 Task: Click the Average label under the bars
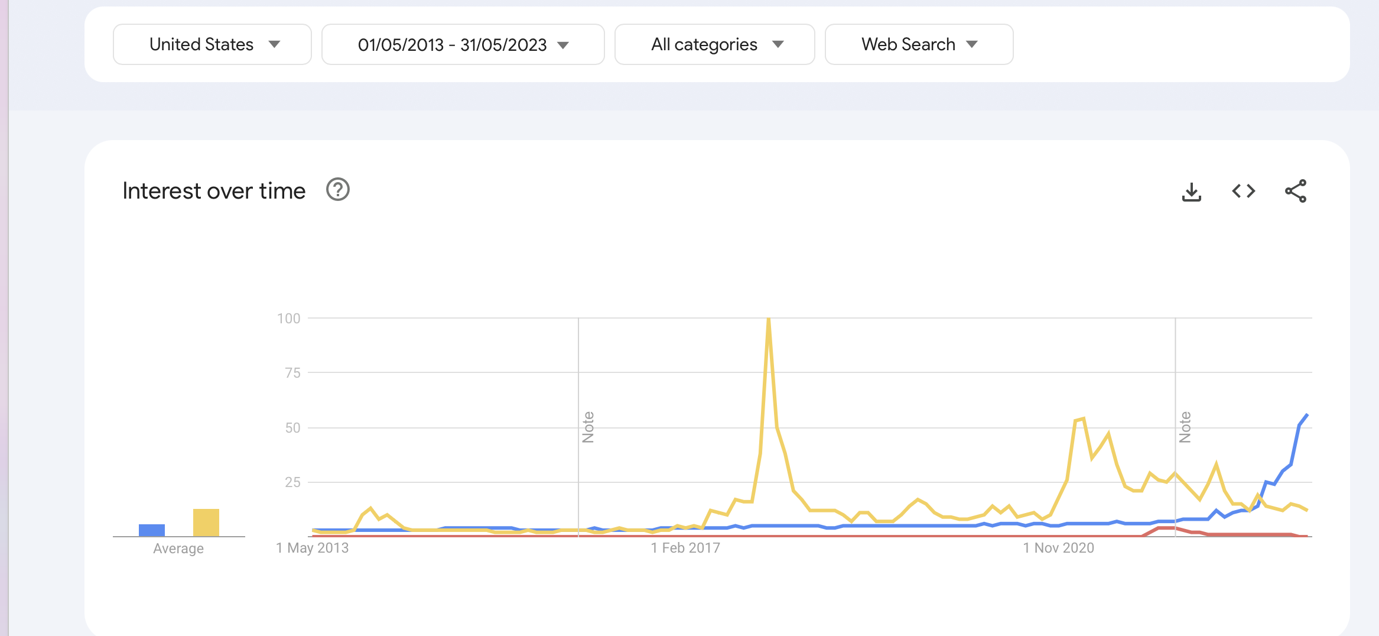(x=178, y=549)
